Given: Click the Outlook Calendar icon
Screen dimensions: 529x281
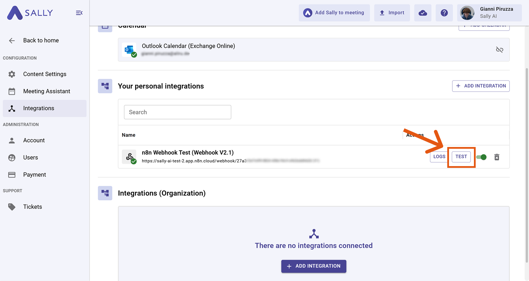Looking at the screenshot, I should point(129,50).
